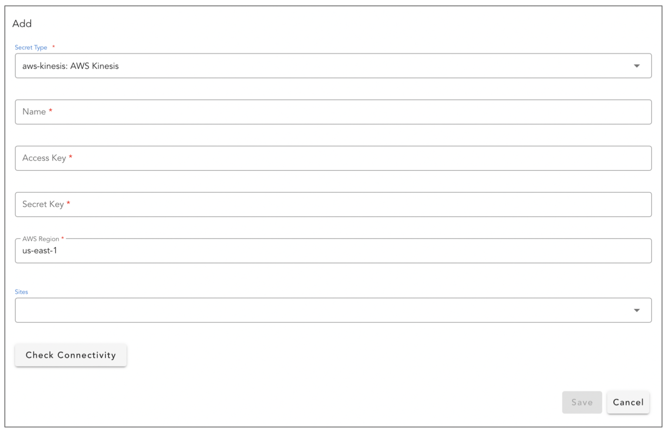Click the Sites dropdown chevron
The image size is (666, 432).
coord(636,310)
